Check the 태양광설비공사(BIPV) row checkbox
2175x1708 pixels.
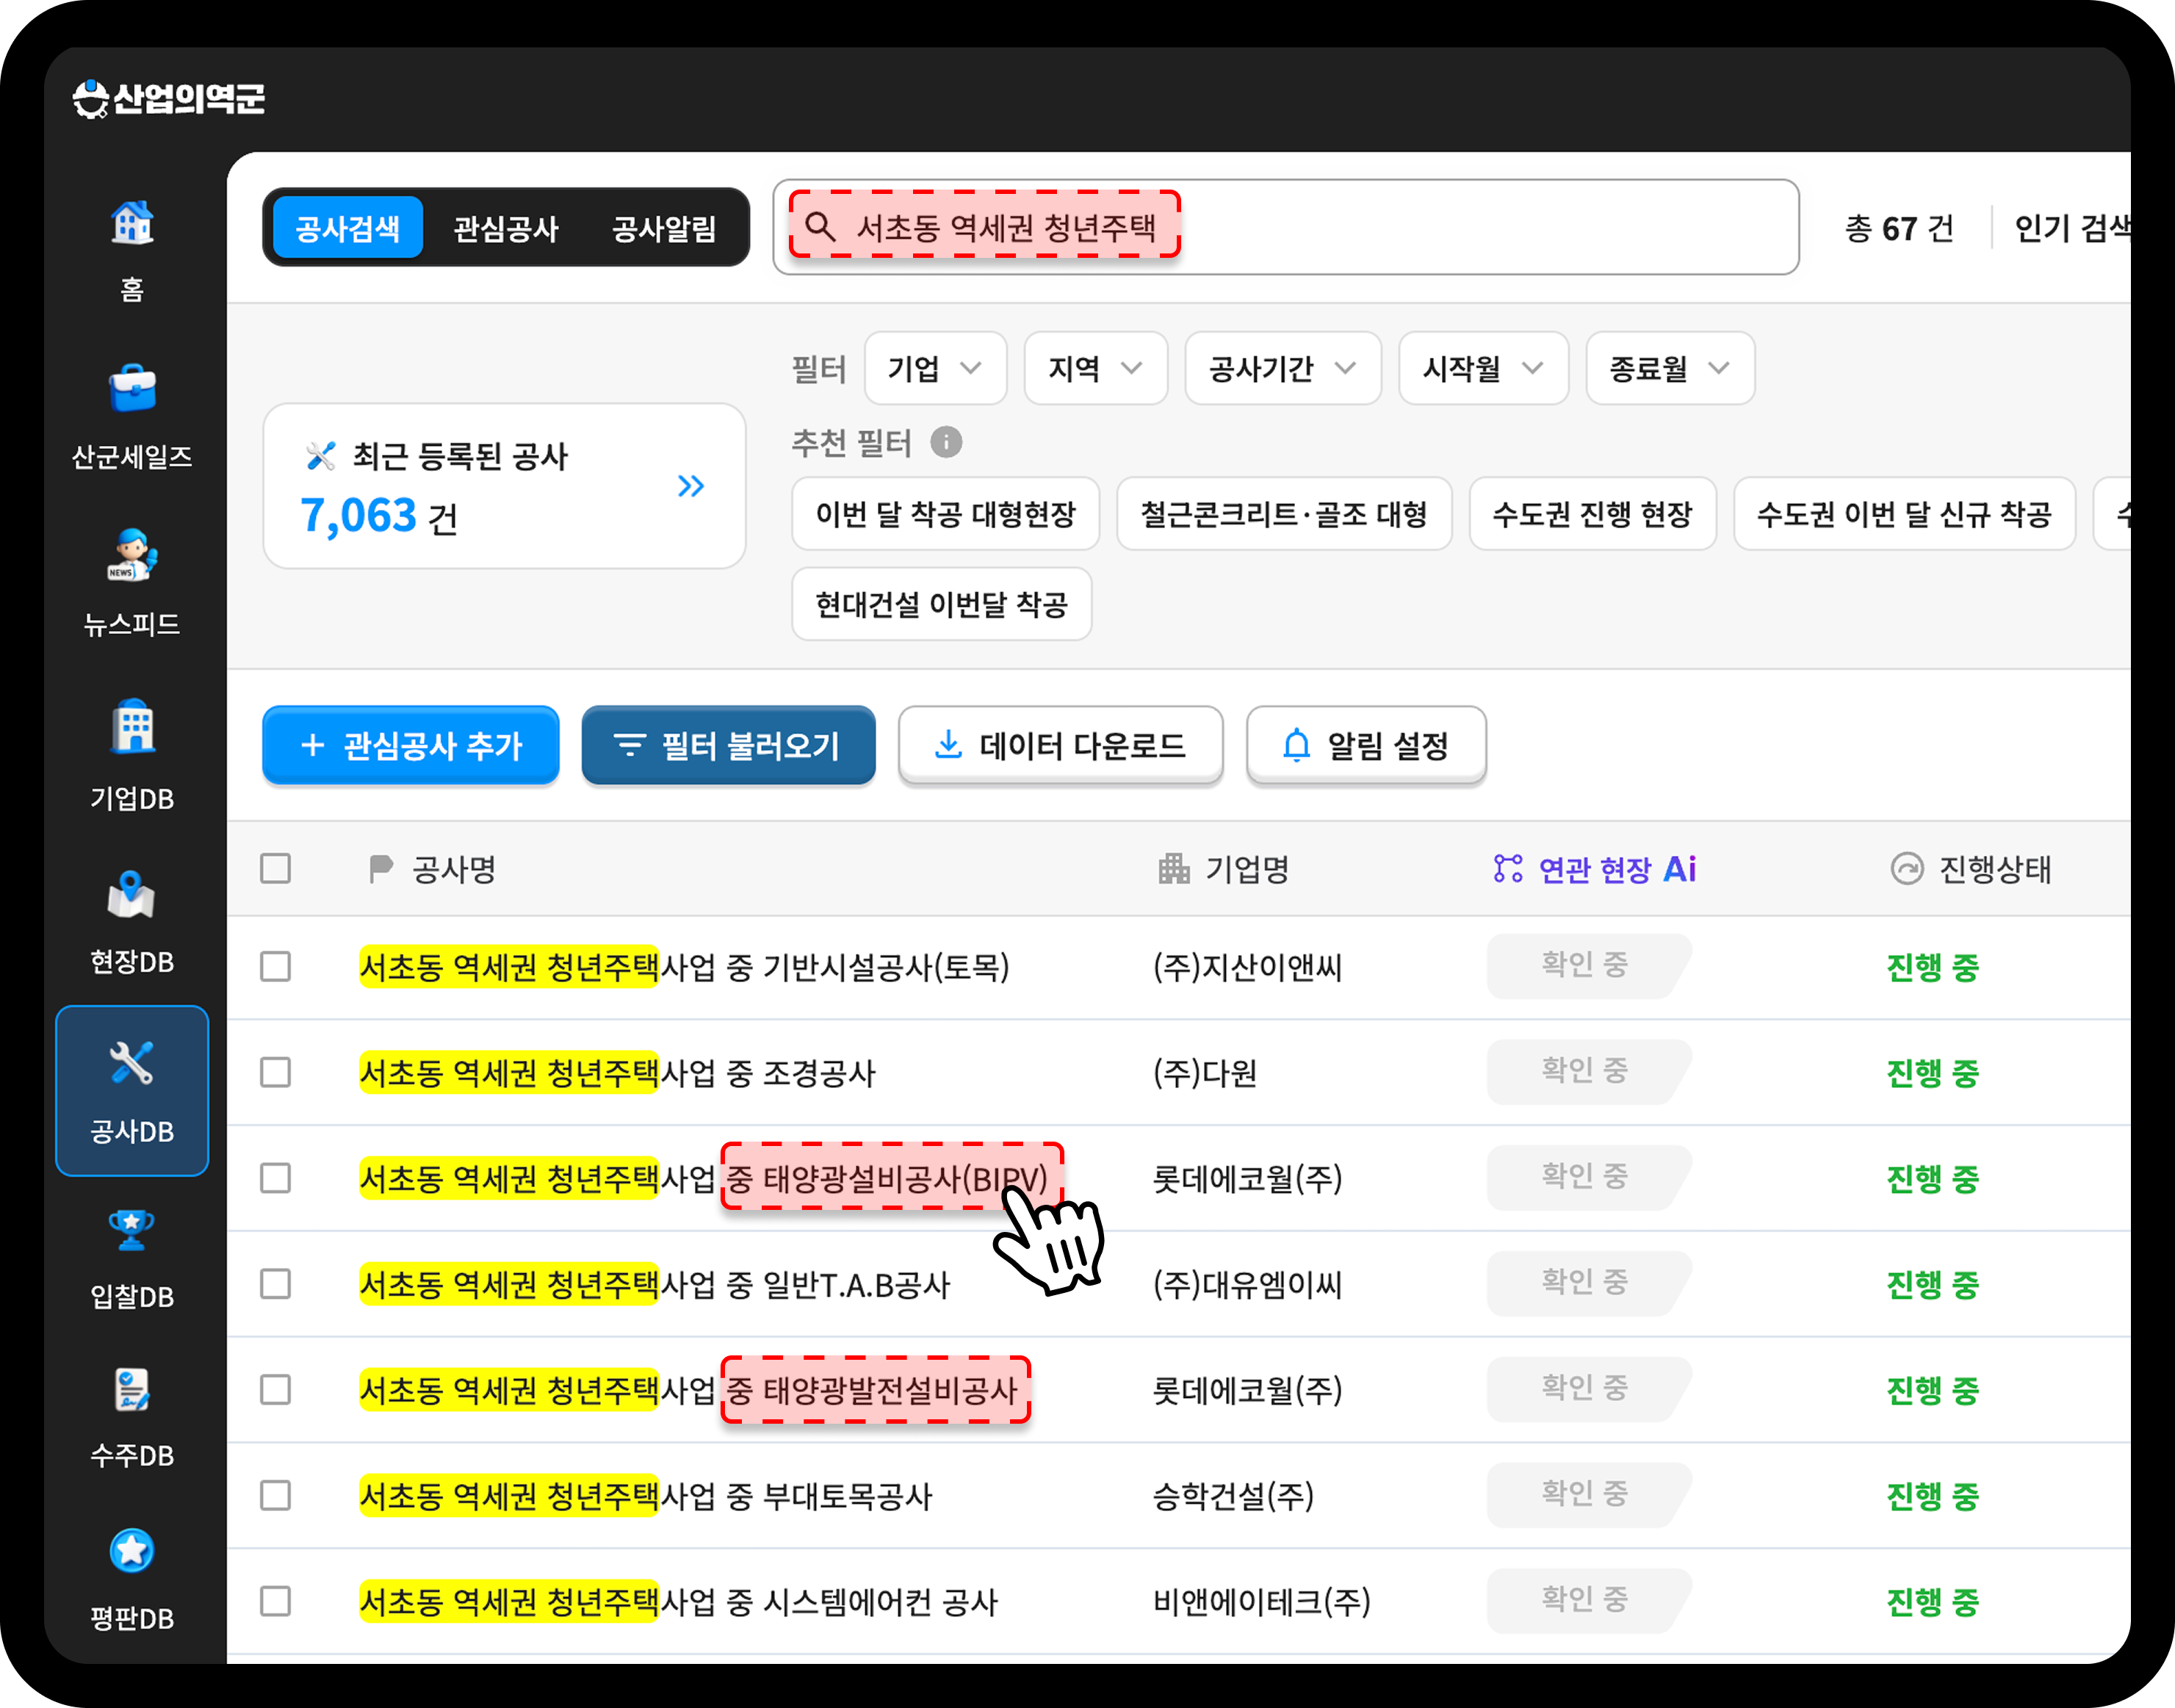[275, 1178]
